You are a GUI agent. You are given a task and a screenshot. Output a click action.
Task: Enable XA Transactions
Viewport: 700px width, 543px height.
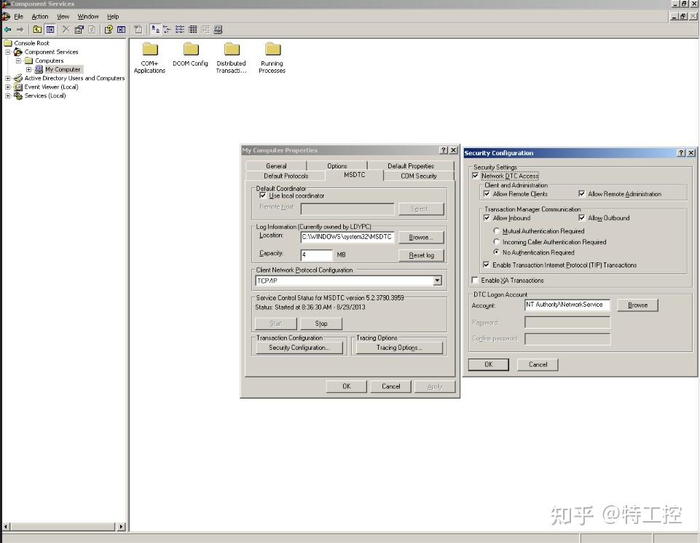(x=474, y=280)
